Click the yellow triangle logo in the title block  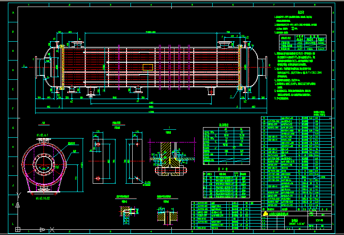[265, 213]
